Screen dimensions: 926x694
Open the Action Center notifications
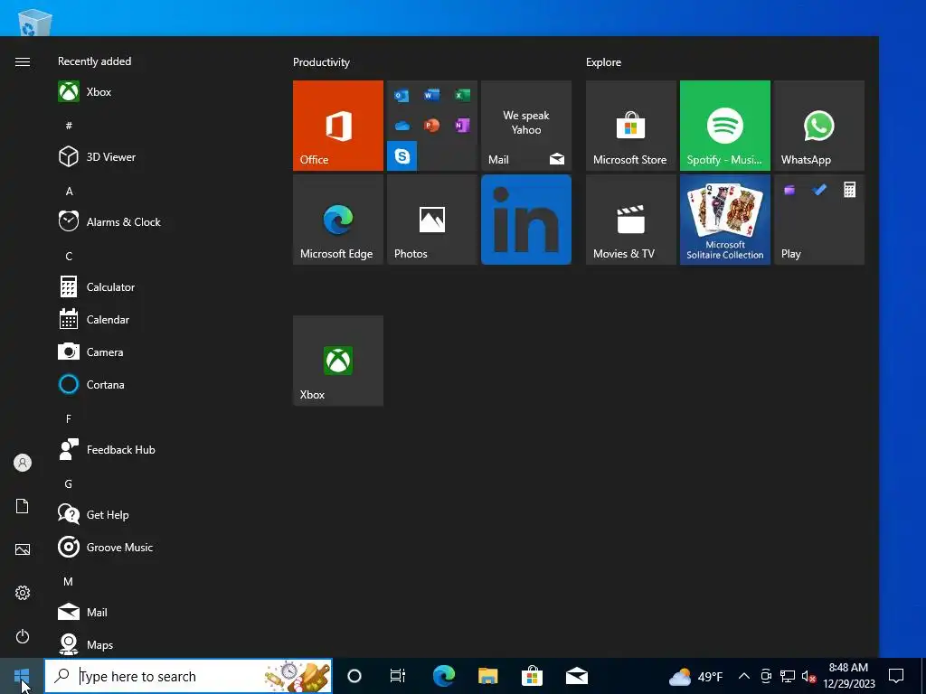pyautogui.click(x=896, y=676)
